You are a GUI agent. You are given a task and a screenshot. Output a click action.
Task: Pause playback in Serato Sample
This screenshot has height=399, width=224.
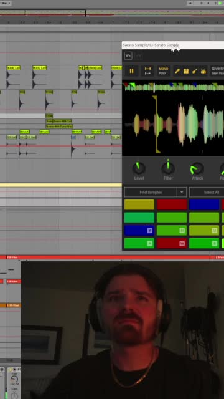pos(131,71)
